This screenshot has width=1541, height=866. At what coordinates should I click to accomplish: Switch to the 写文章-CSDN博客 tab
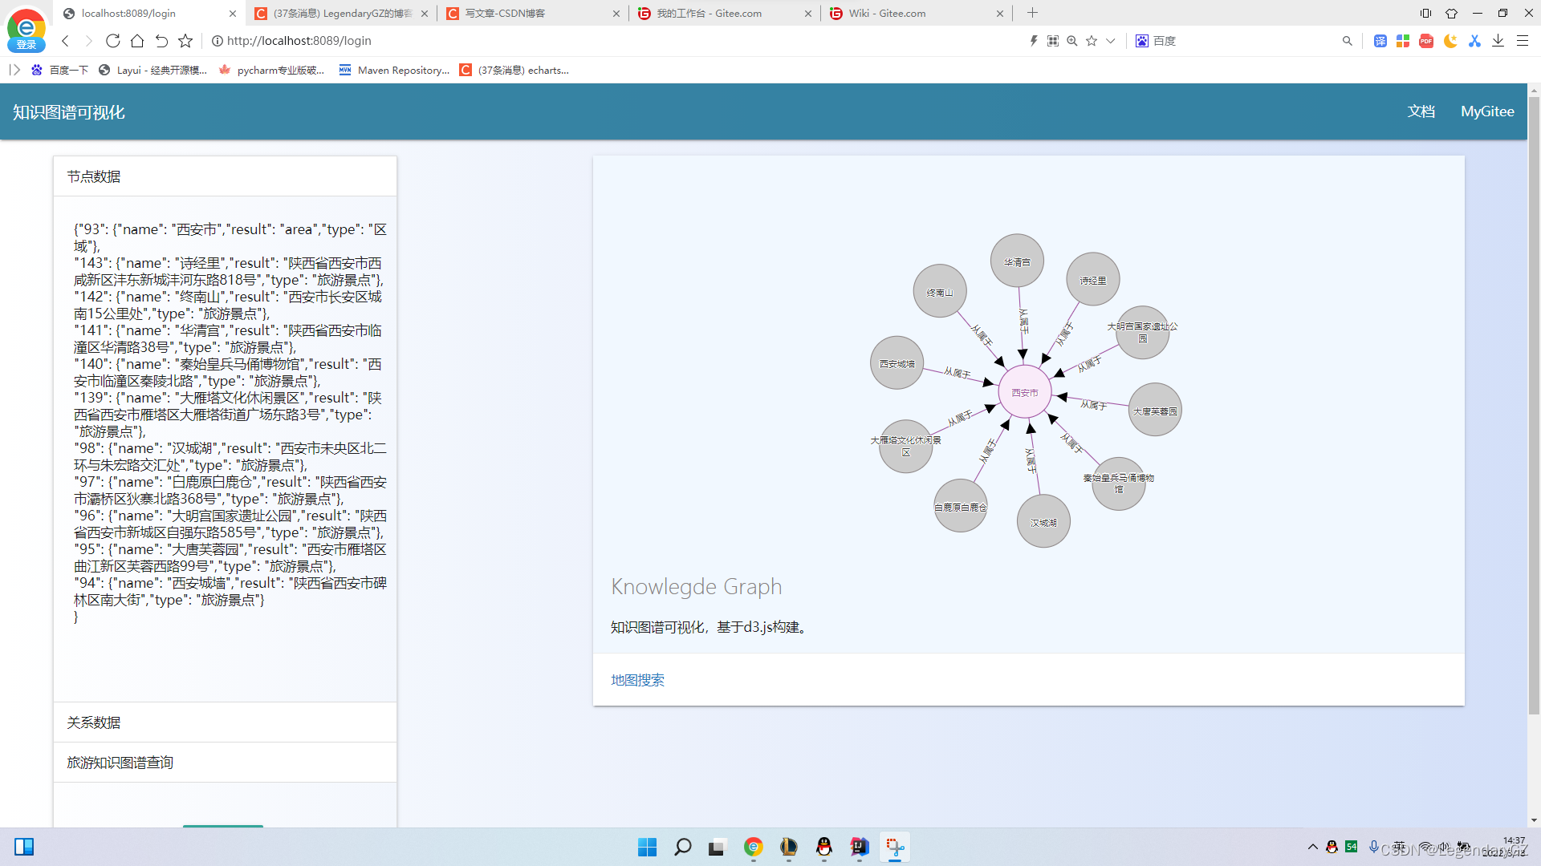533,14
